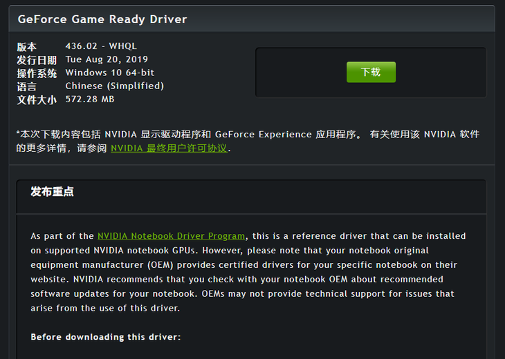Select the Tue Aug 20, 2019 date
Screen dimensions: 505x359
point(107,59)
